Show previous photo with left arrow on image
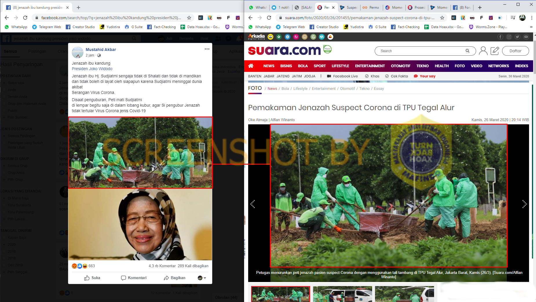 [253, 204]
